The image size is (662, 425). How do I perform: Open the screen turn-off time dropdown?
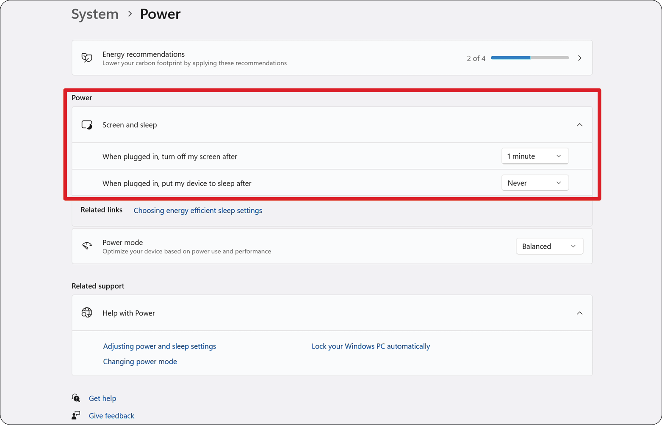coord(535,156)
